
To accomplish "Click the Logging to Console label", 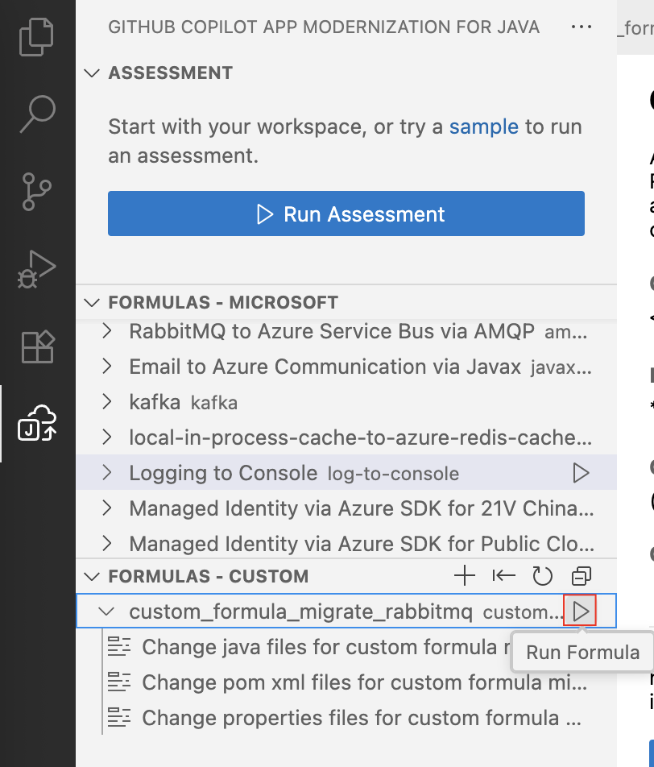I will tap(224, 473).
